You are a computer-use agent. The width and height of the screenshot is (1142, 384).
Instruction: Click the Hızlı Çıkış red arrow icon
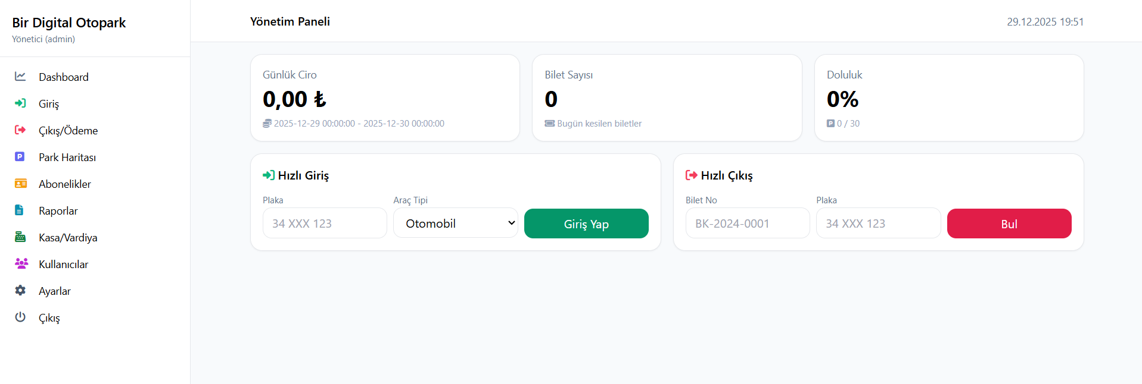point(692,175)
